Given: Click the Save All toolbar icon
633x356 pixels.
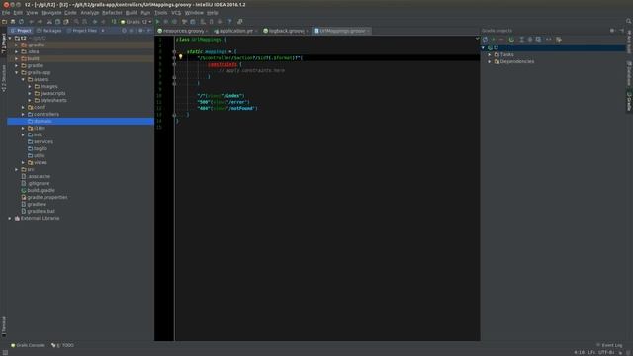Looking at the screenshot, I should tap(13, 22).
